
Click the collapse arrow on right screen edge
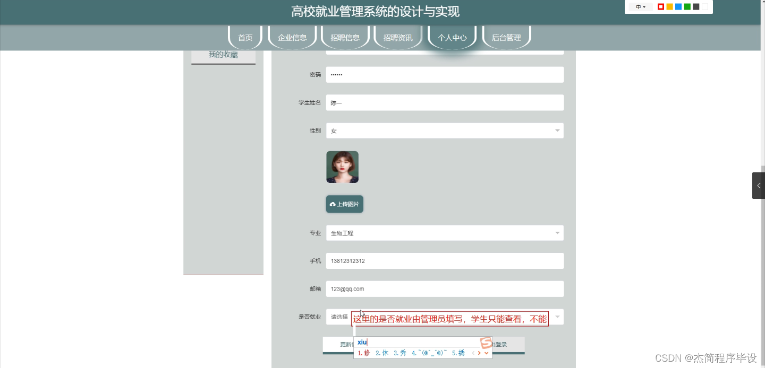[x=759, y=185]
